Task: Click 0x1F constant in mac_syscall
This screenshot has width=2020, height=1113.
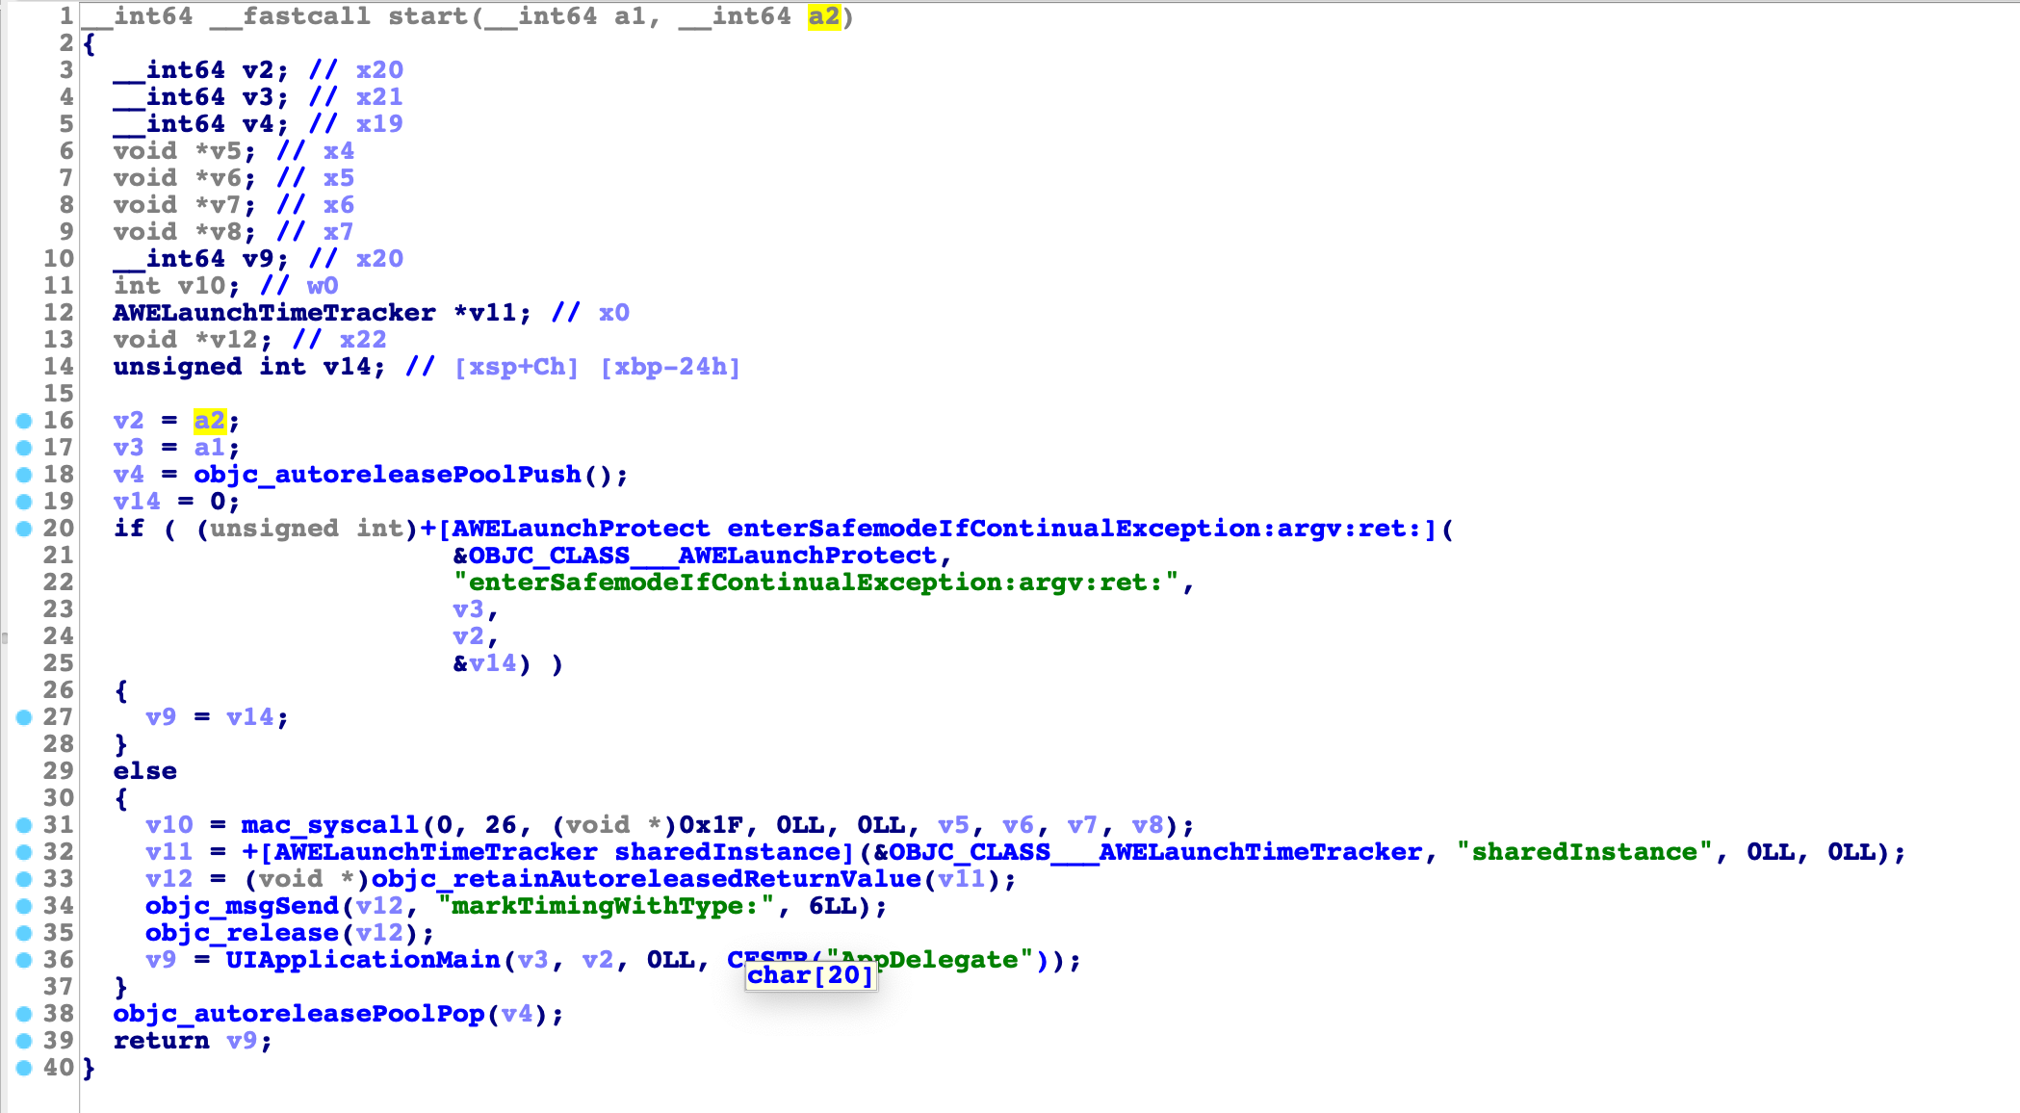Action: [x=711, y=825]
